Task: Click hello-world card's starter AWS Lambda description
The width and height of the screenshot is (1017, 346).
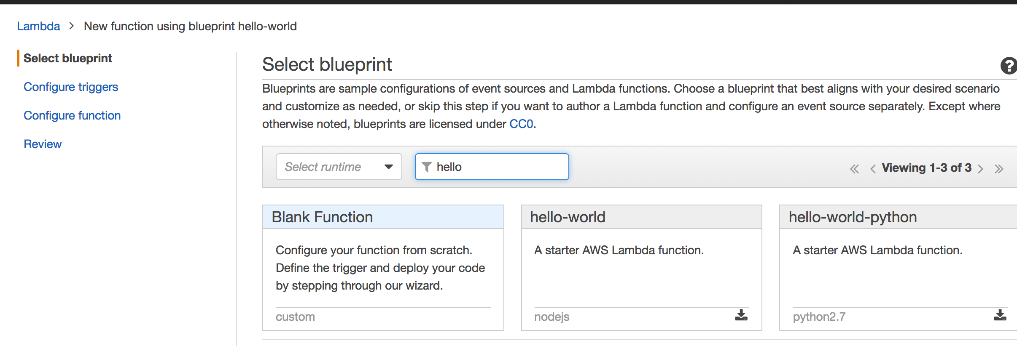Action: click(x=619, y=250)
